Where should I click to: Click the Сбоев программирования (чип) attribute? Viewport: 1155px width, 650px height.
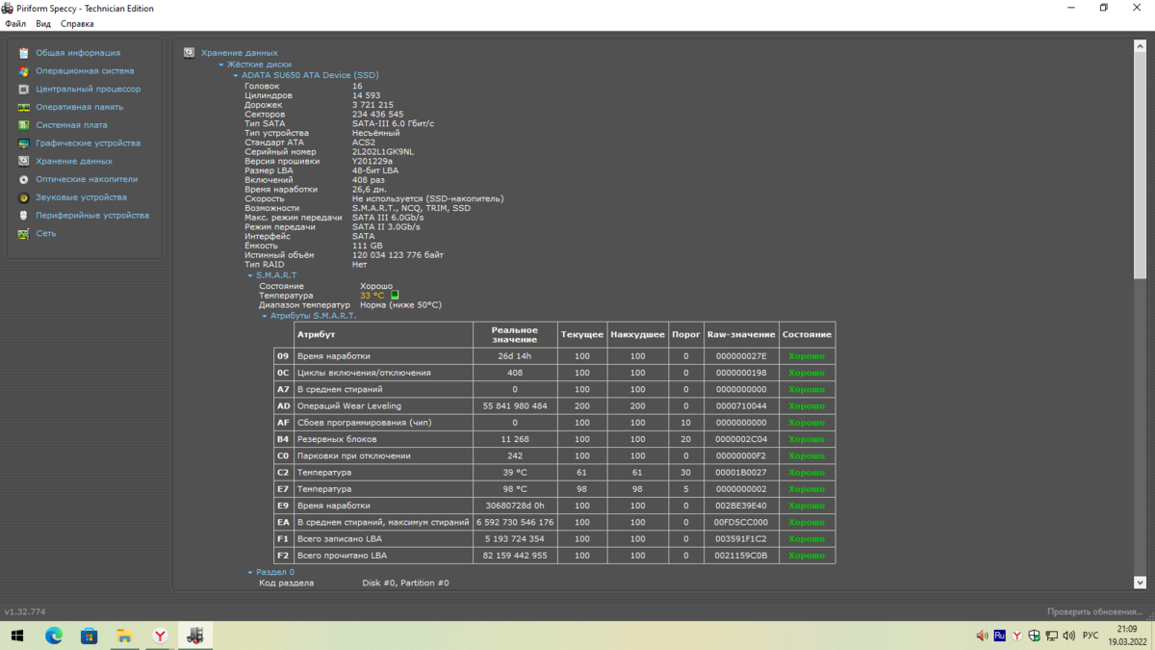[365, 423]
